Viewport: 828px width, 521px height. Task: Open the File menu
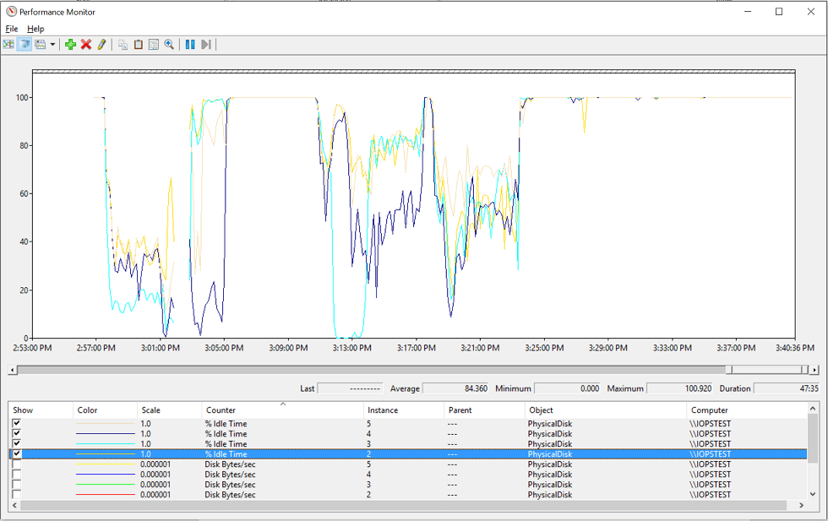pyautogui.click(x=12, y=28)
